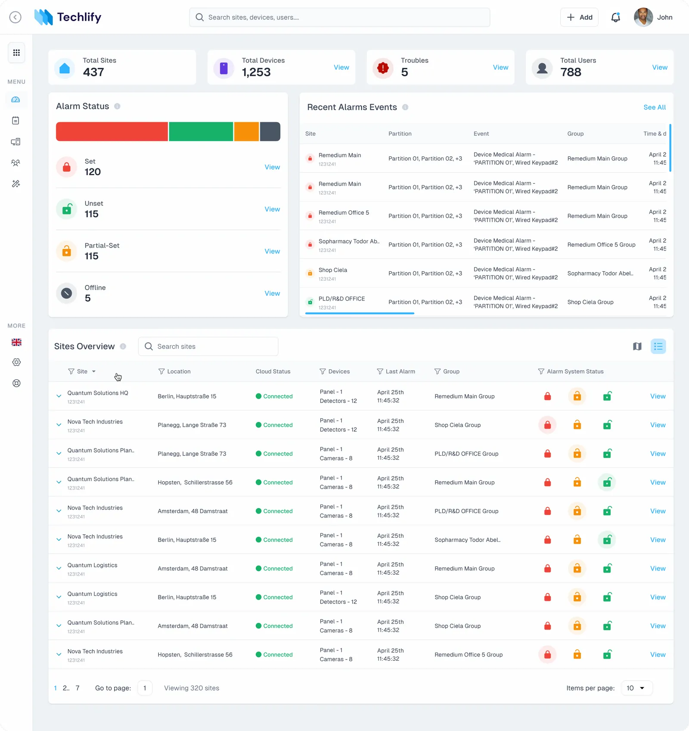
Task: View Total Users details
Action: coord(660,67)
